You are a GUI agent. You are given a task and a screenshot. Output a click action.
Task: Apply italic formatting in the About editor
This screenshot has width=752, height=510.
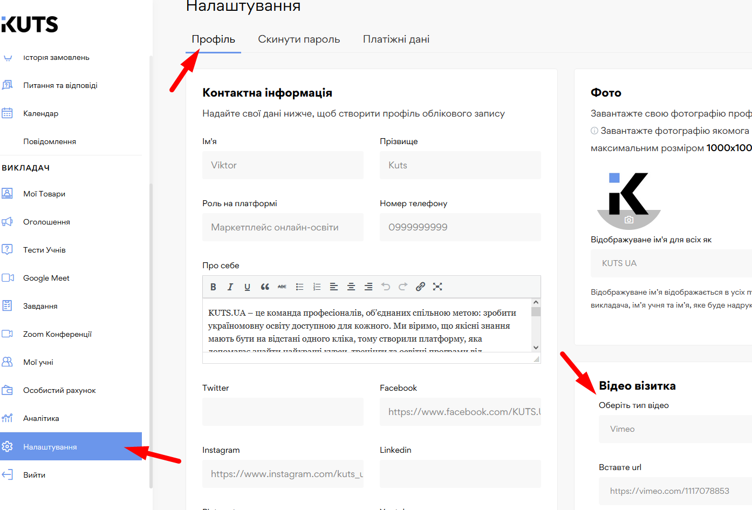(230, 287)
